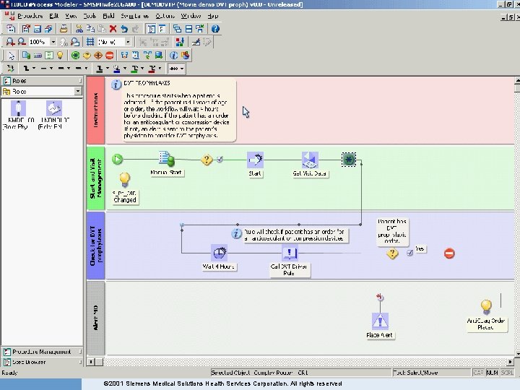Click checkmark next to the Yes label
The height and width of the screenshot is (390, 520).
(x=410, y=253)
